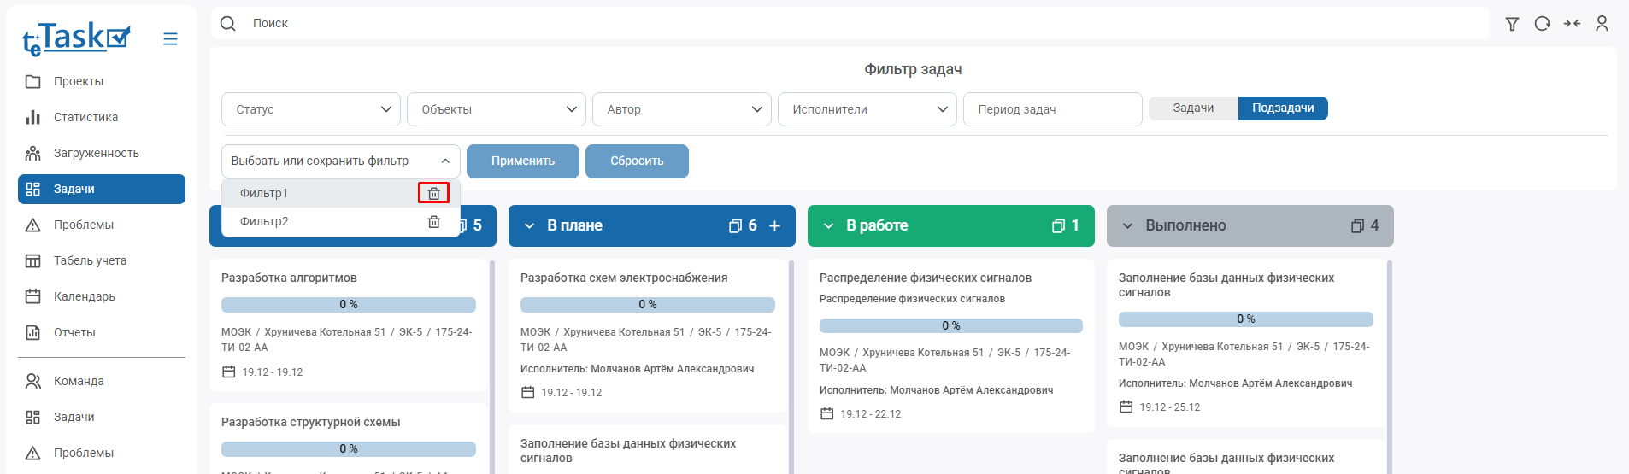Add task with plus in В плане column
1629x474 pixels.
click(774, 226)
